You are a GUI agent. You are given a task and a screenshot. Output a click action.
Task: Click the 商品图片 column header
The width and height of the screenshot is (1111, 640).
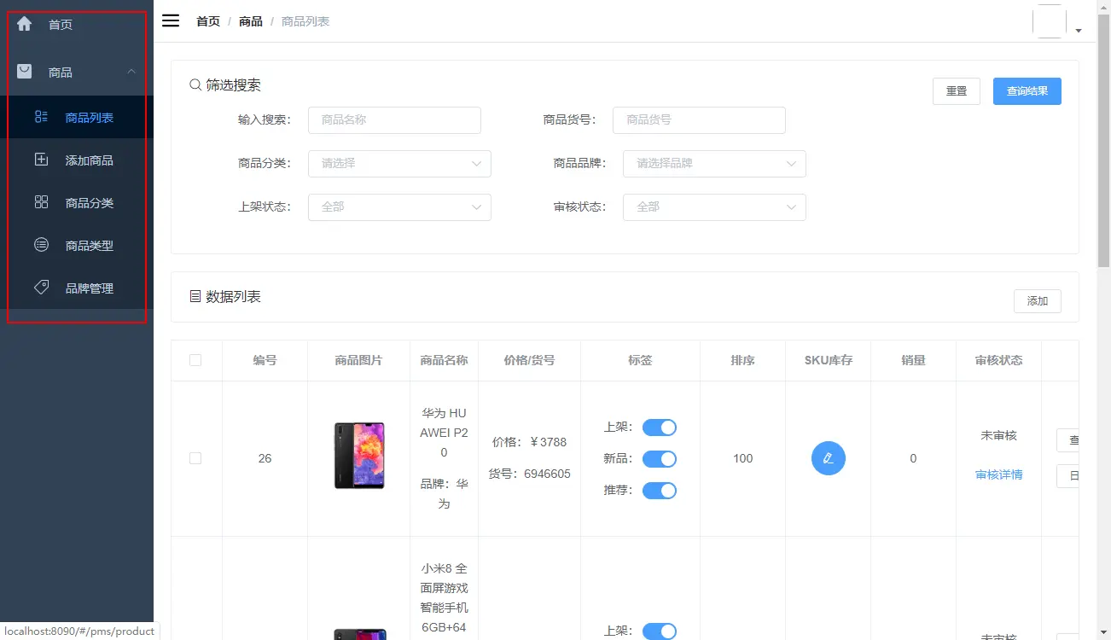358,360
